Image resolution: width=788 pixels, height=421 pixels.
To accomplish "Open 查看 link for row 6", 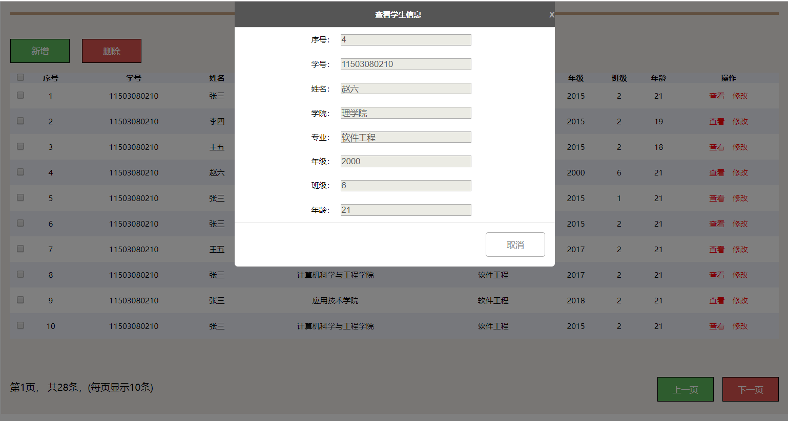I will [717, 224].
